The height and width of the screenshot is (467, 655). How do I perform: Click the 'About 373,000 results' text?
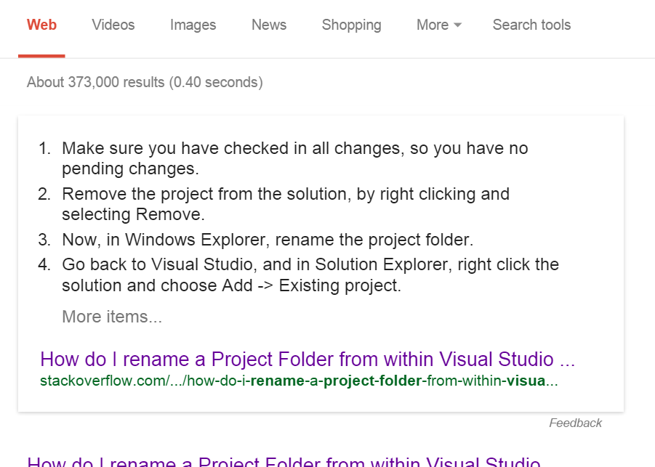(x=96, y=82)
